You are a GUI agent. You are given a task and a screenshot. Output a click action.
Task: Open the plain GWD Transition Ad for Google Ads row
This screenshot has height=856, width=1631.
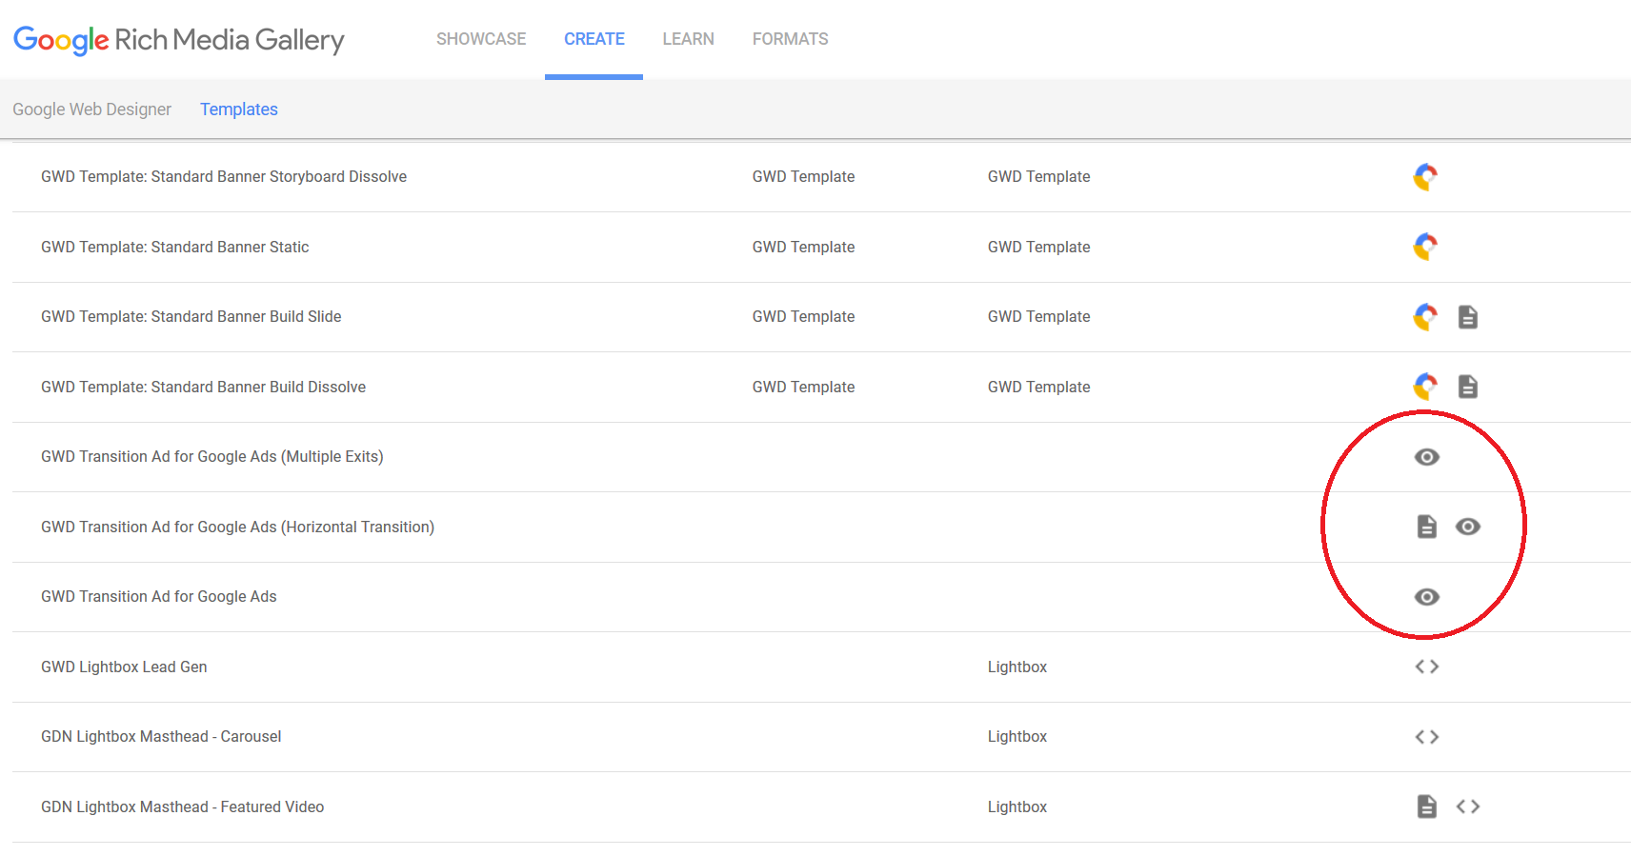tap(159, 597)
